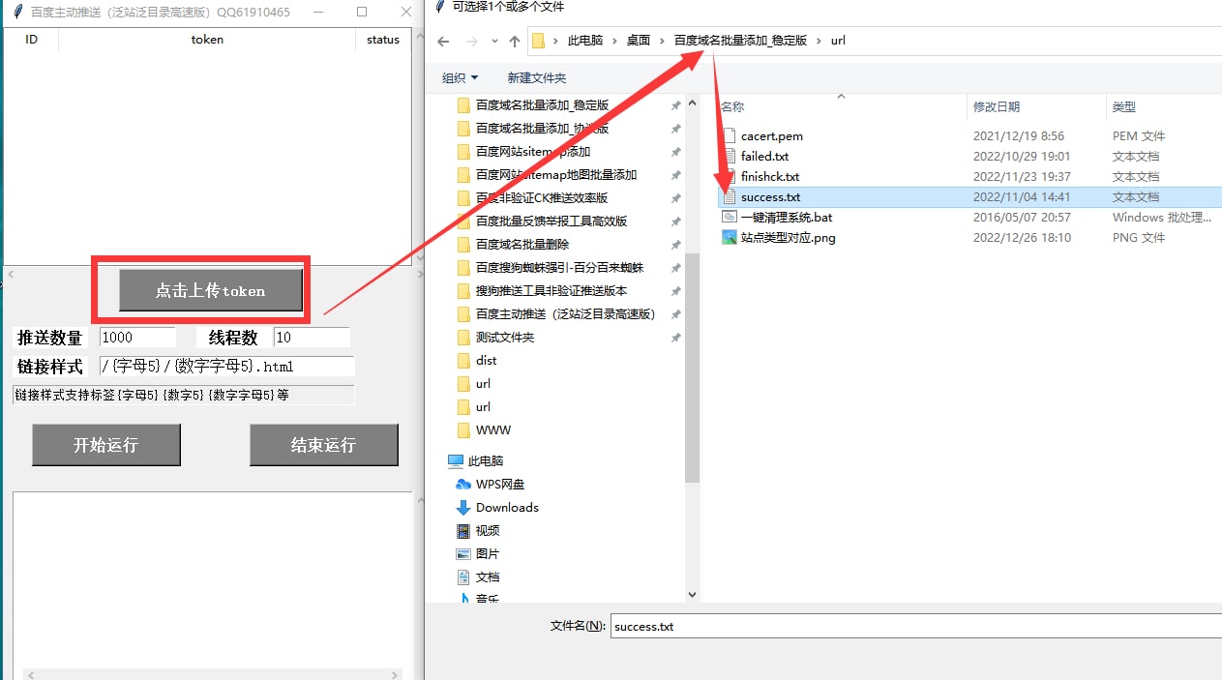The height and width of the screenshot is (680, 1222).
Task: Click the 推送数量 input field
Action: click(x=137, y=338)
